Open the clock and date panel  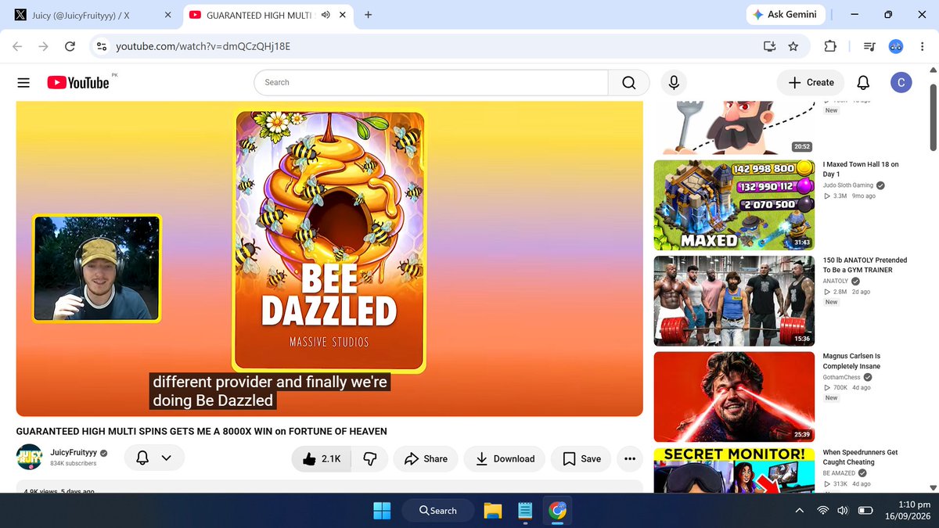[908, 511]
